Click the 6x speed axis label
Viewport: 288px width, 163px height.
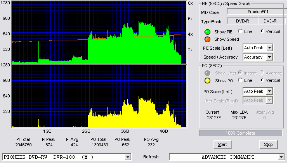click(x=190, y=19)
